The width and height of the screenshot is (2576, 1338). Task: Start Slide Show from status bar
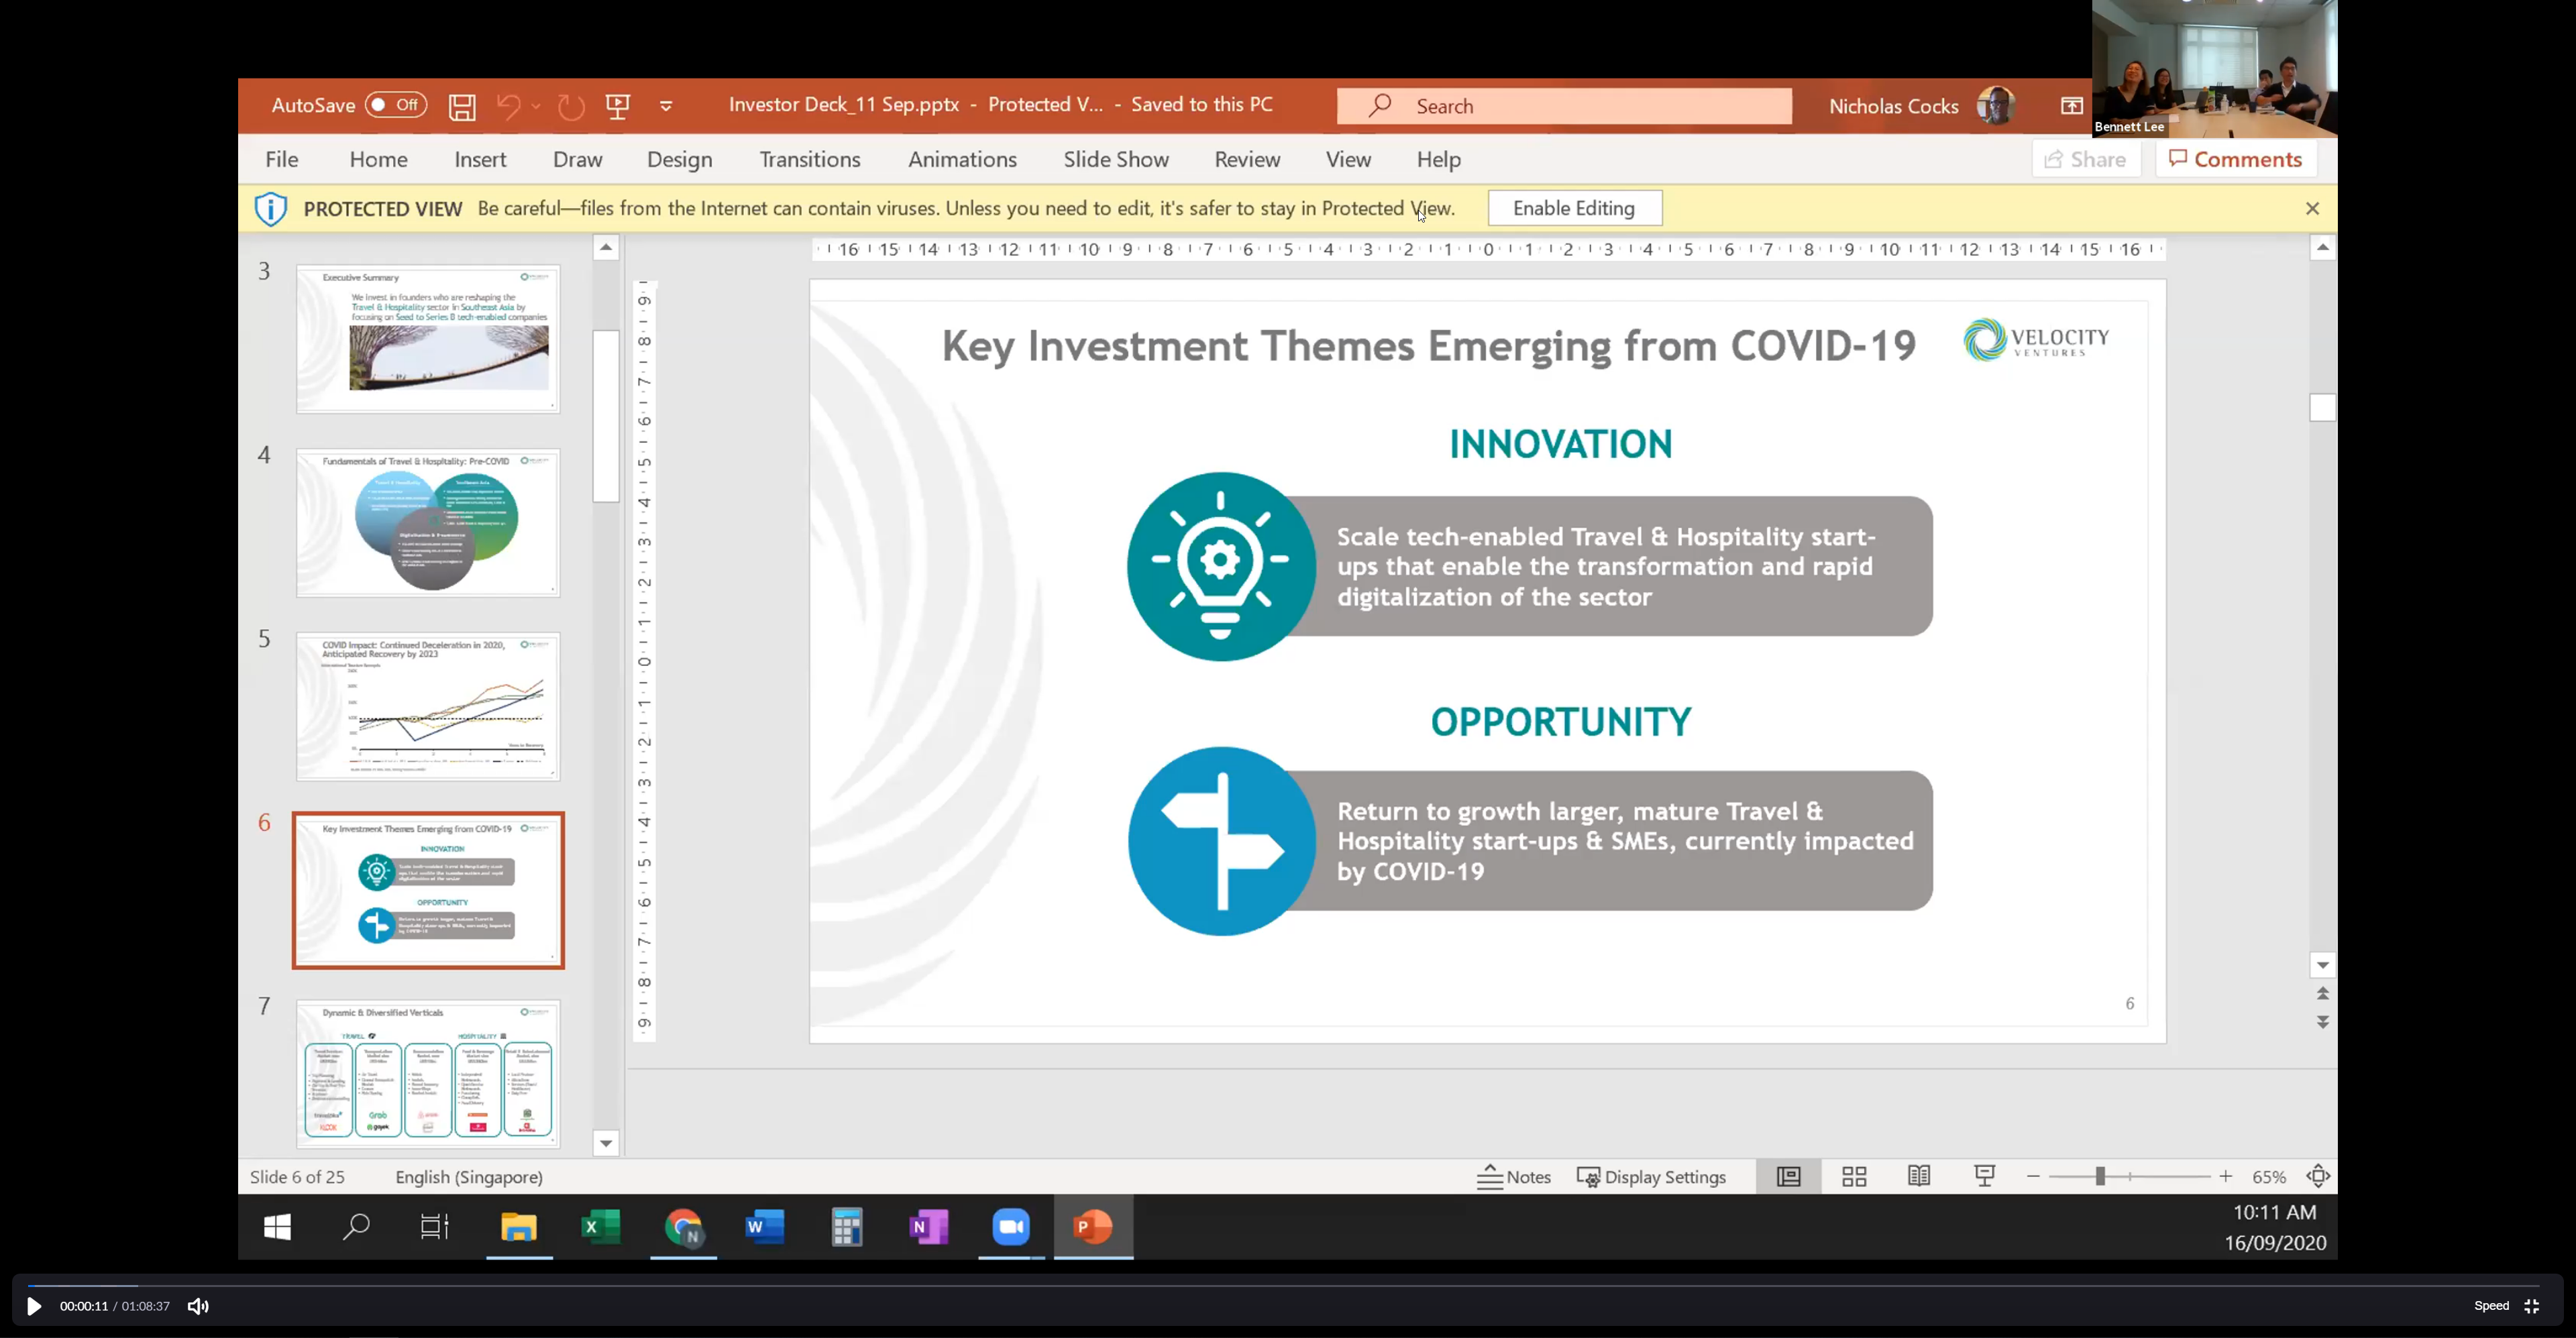(1985, 1177)
